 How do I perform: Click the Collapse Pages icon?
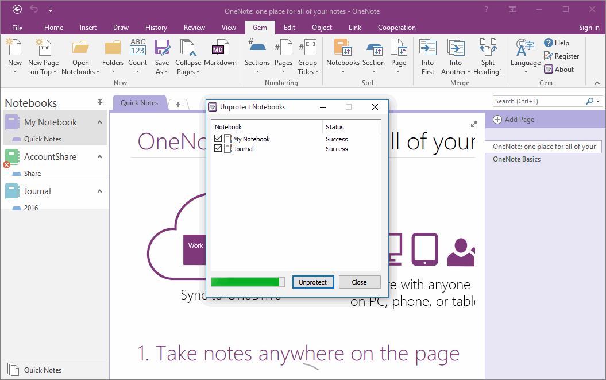pos(188,47)
